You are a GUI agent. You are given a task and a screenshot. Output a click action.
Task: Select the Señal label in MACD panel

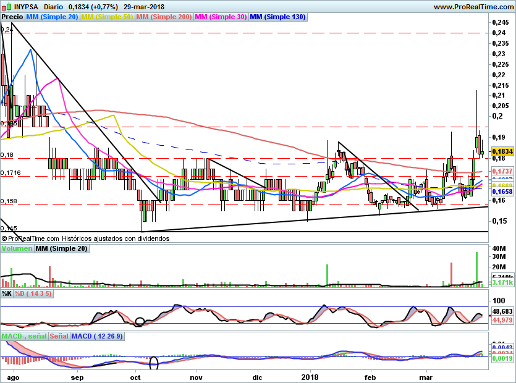59,336
